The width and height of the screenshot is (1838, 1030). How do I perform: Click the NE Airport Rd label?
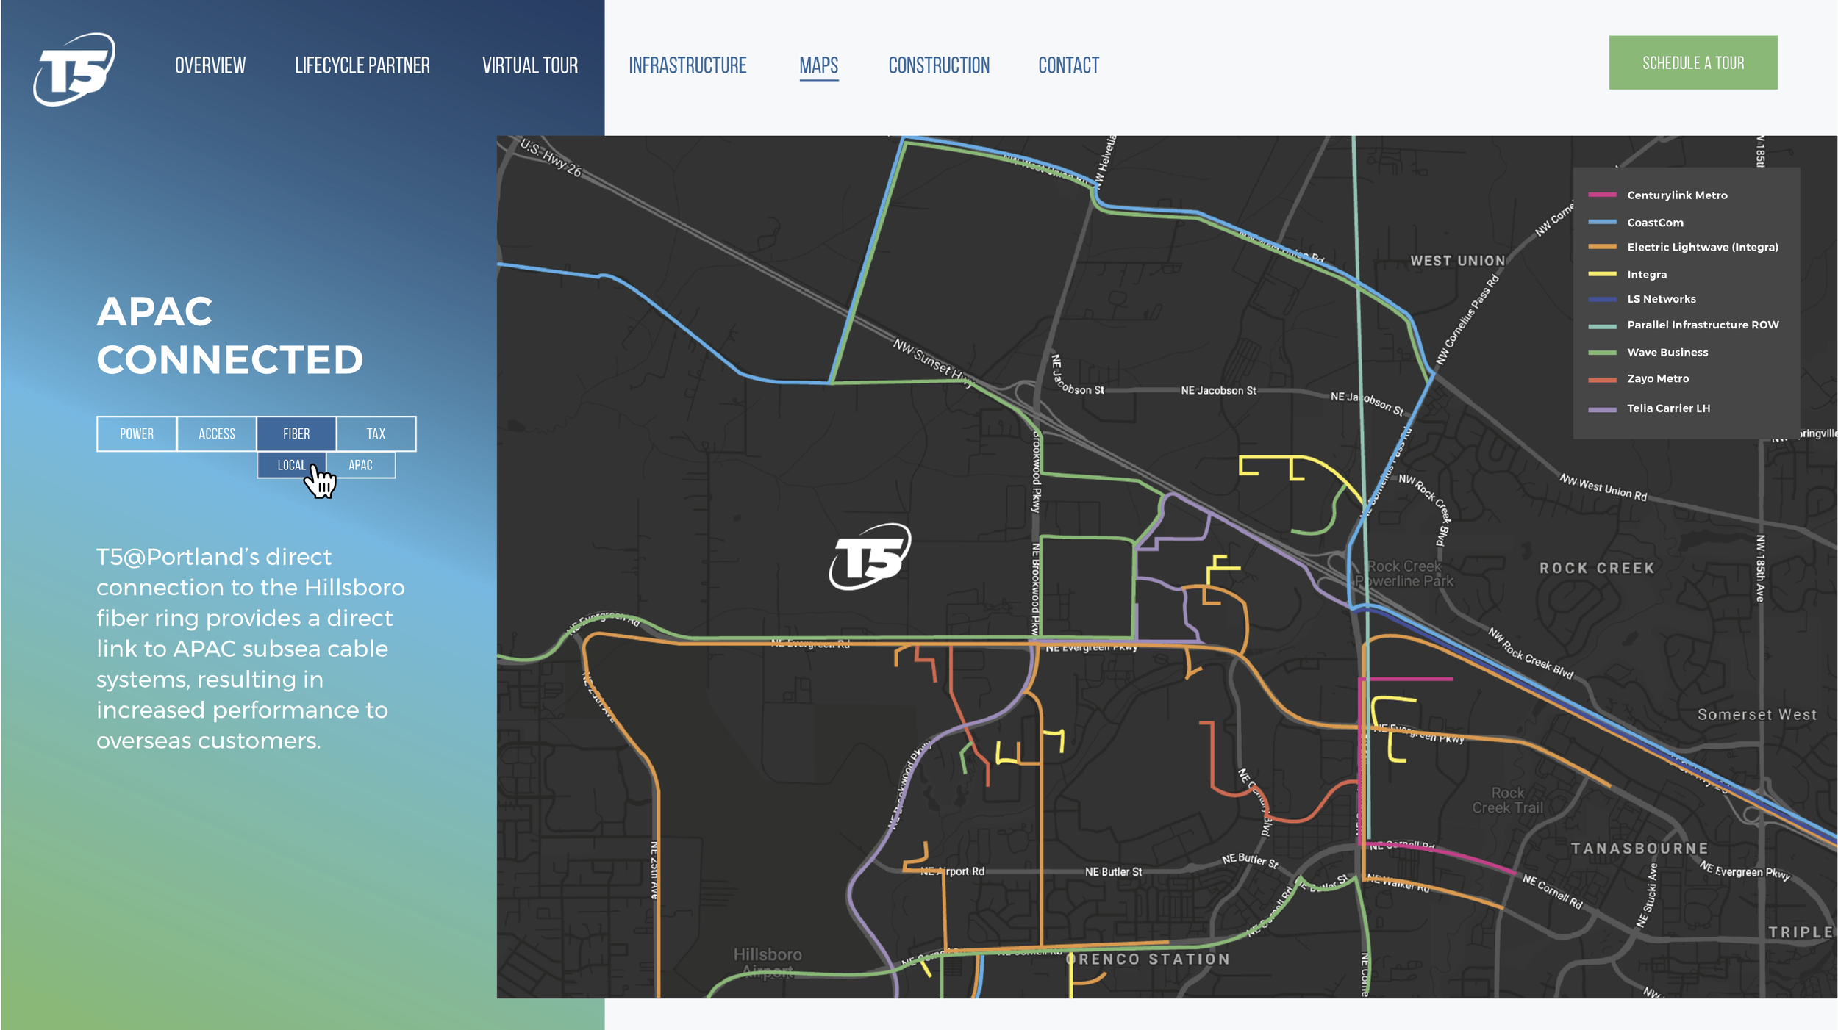pos(952,871)
